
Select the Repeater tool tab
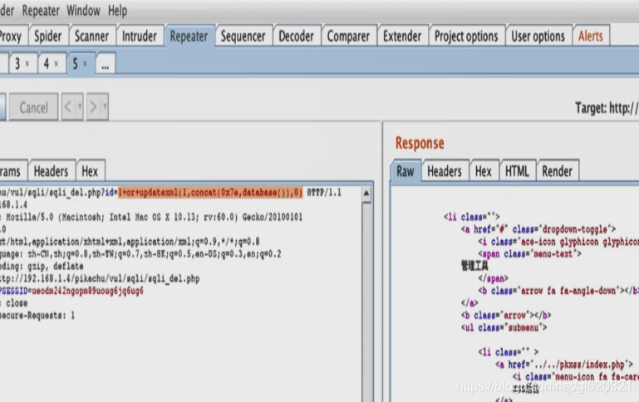(189, 37)
